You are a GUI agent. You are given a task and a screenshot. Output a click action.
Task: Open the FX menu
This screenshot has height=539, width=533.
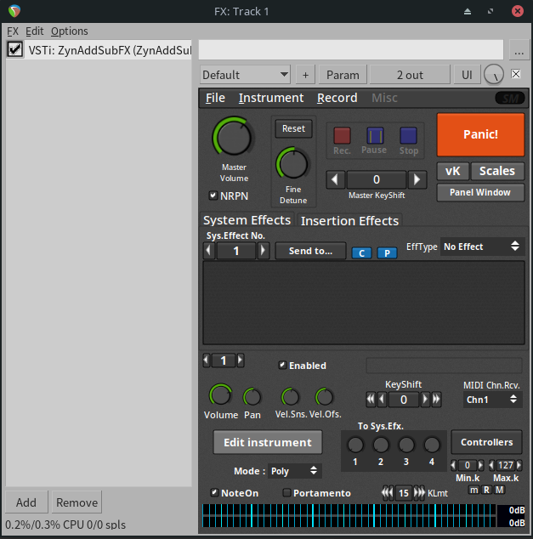[13, 31]
